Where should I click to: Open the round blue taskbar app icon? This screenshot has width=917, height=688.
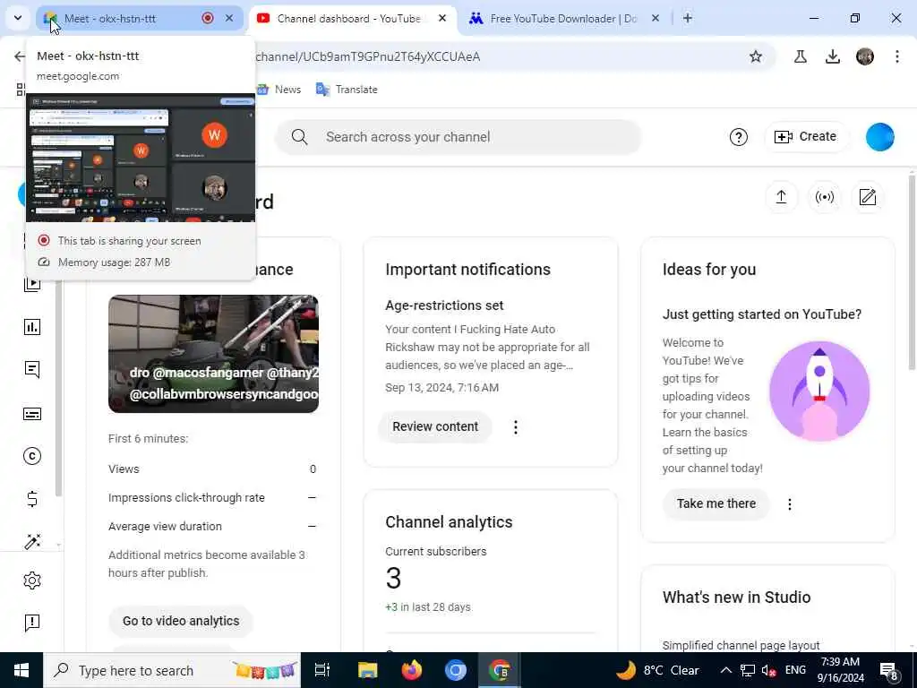click(456, 670)
